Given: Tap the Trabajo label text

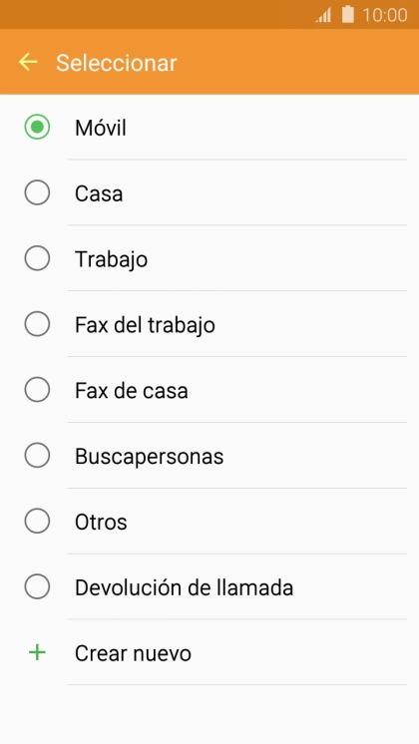Looking at the screenshot, I should point(111,259).
